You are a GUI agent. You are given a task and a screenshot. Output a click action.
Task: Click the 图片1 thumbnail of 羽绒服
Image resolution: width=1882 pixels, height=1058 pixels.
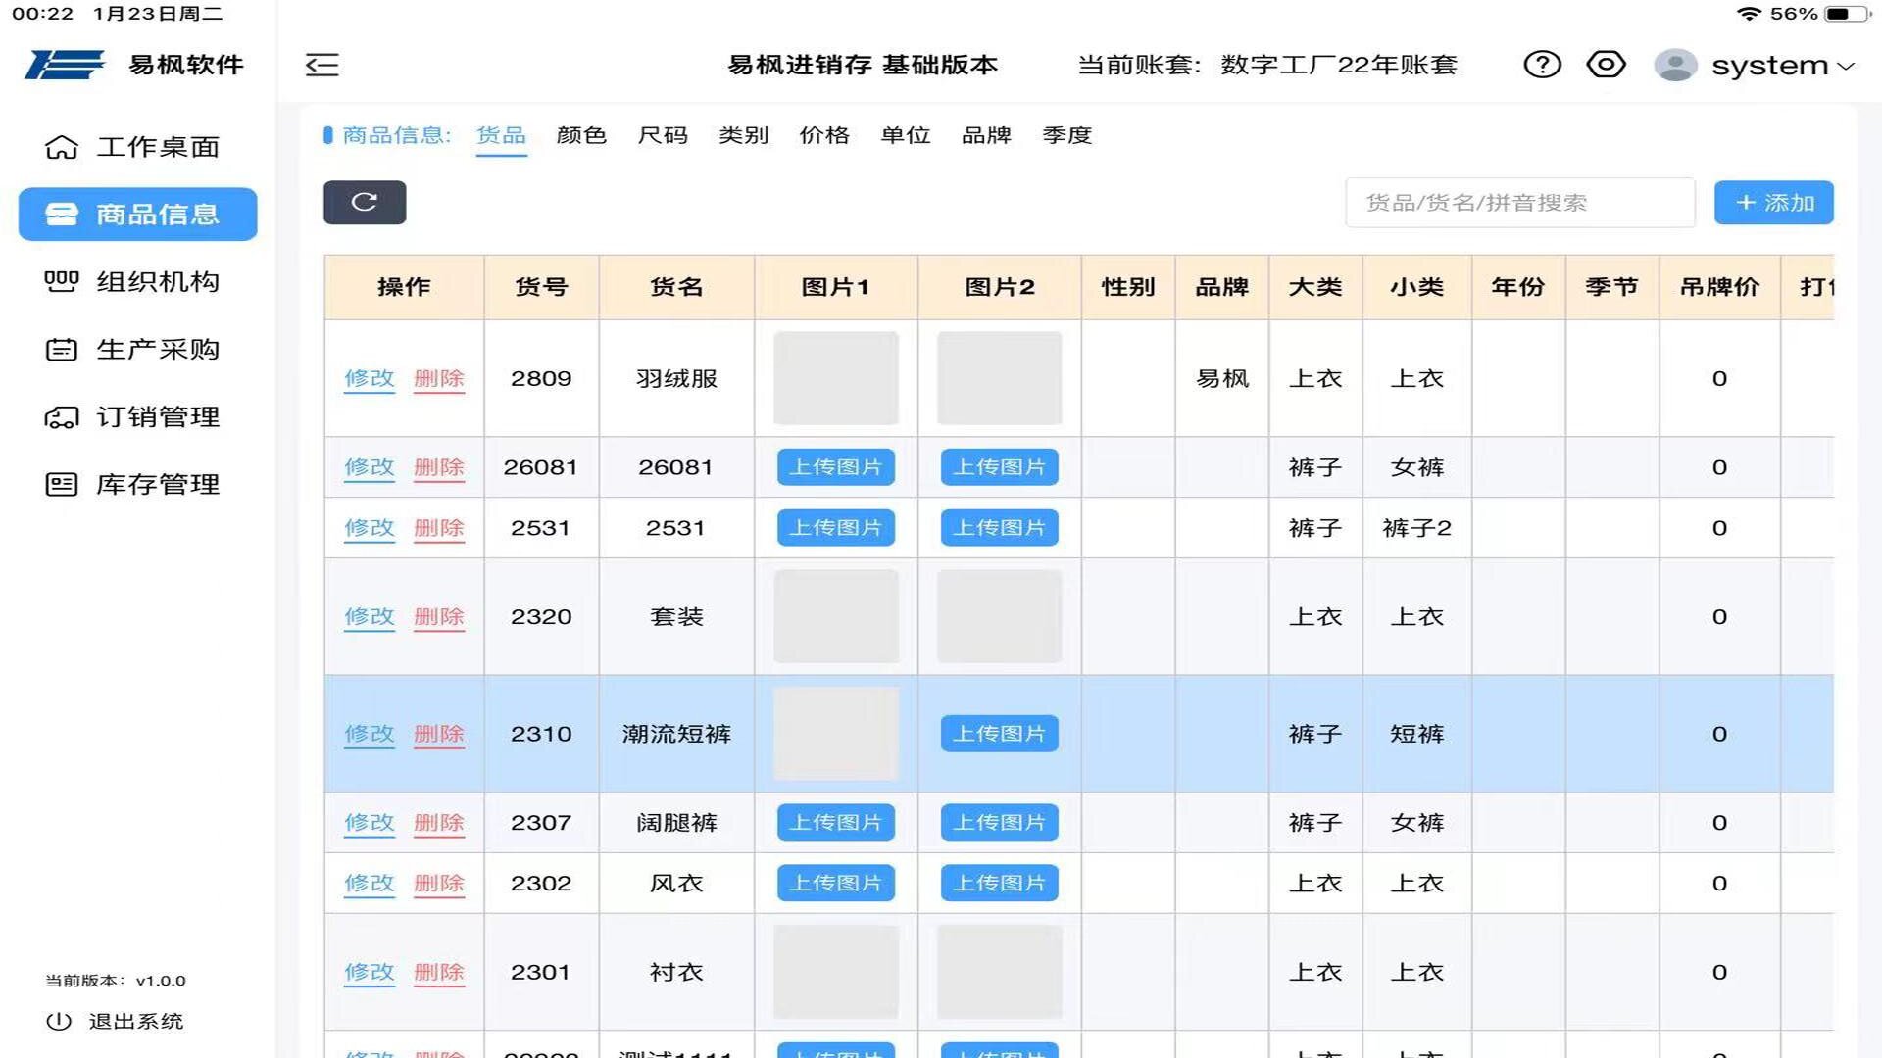[835, 378]
